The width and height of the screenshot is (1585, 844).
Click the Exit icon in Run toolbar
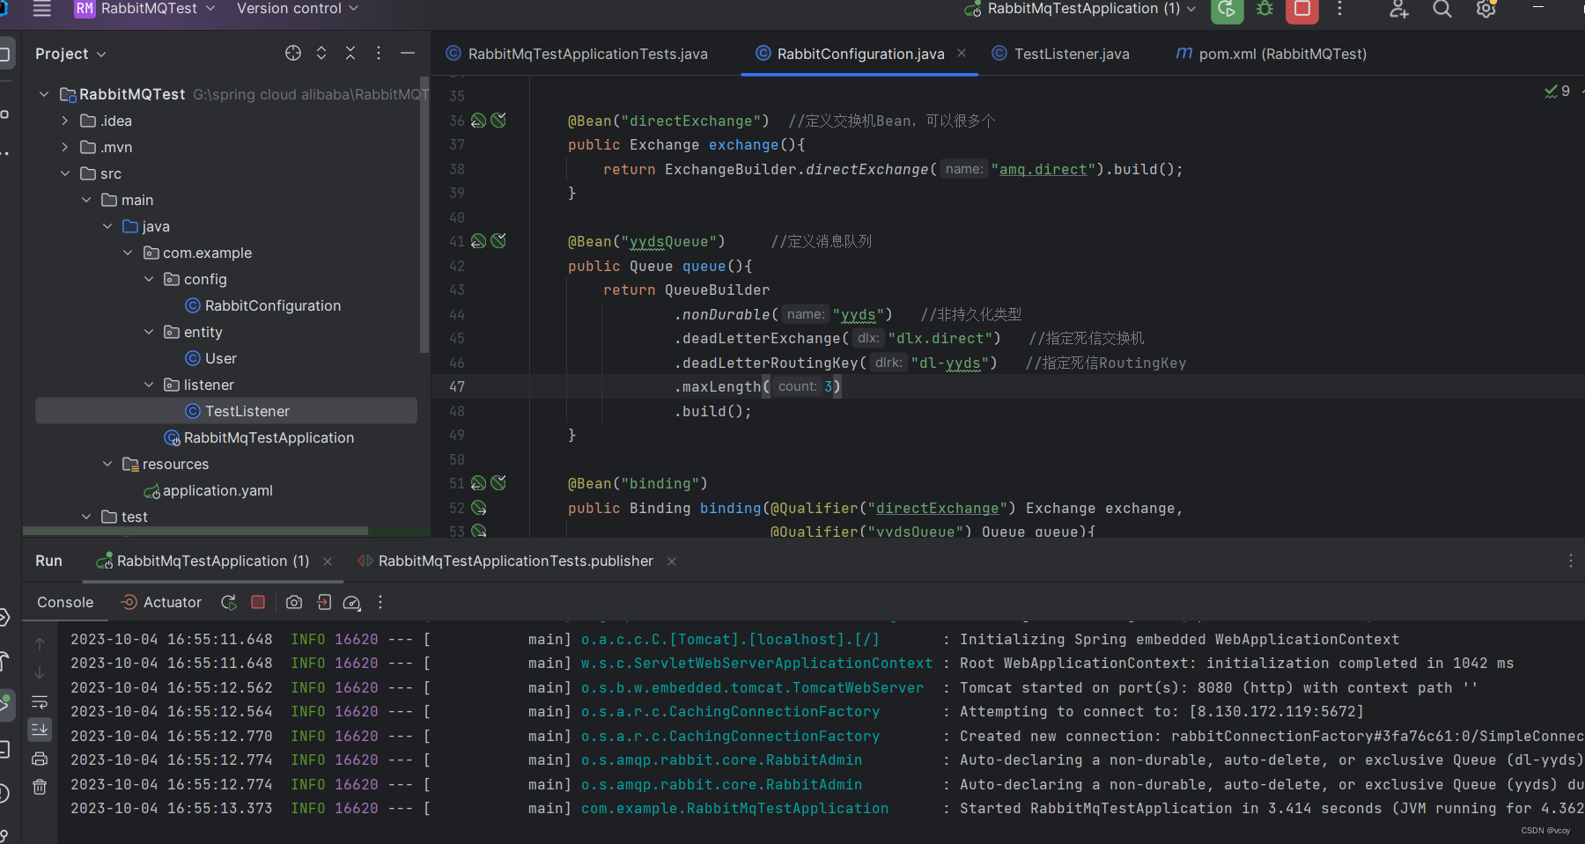pos(324,602)
